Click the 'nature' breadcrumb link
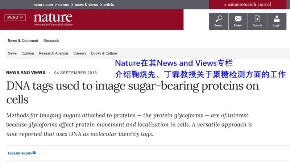This screenshot has width=290, height=165. [x=64, y=5]
